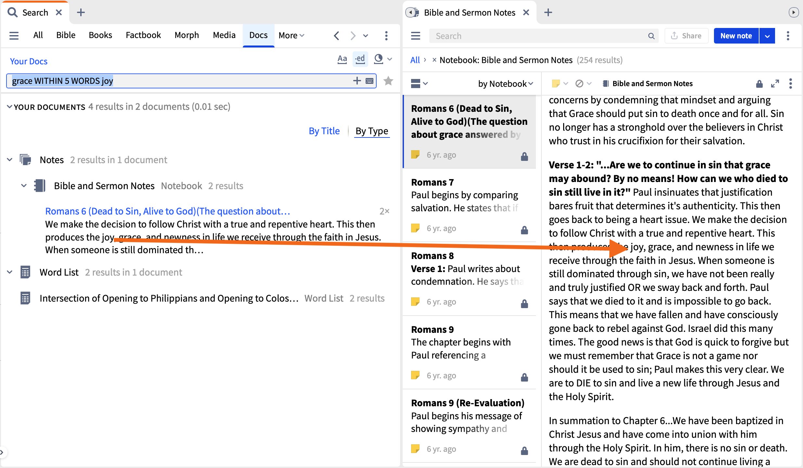Add a new tab next to Bible and Sermon Notes
Viewport: 803px width, 468px height.
point(548,12)
